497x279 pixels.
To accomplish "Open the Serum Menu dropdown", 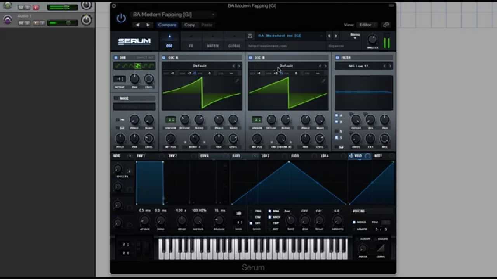I will tap(355, 36).
